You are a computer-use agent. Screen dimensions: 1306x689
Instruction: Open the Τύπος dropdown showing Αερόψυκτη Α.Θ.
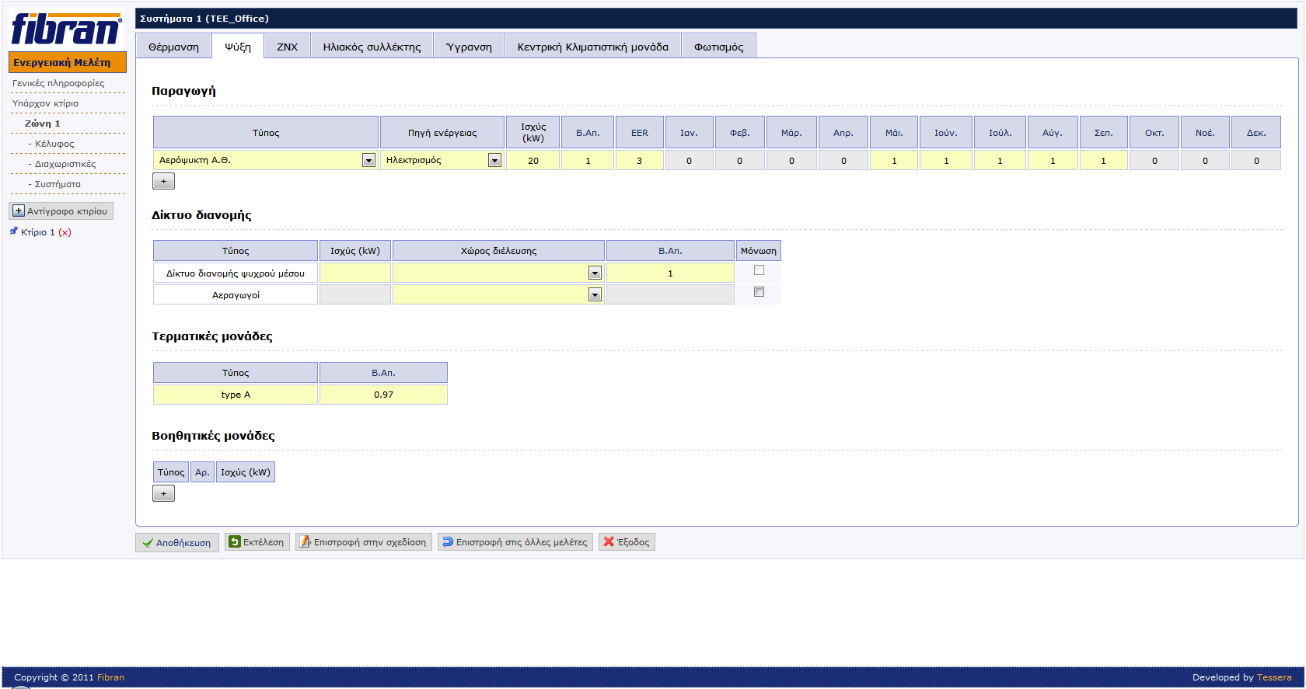pos(368,160)
